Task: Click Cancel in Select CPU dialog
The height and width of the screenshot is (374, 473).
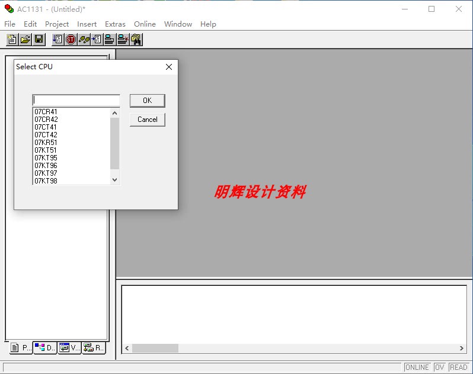Action: click(148, 120)
